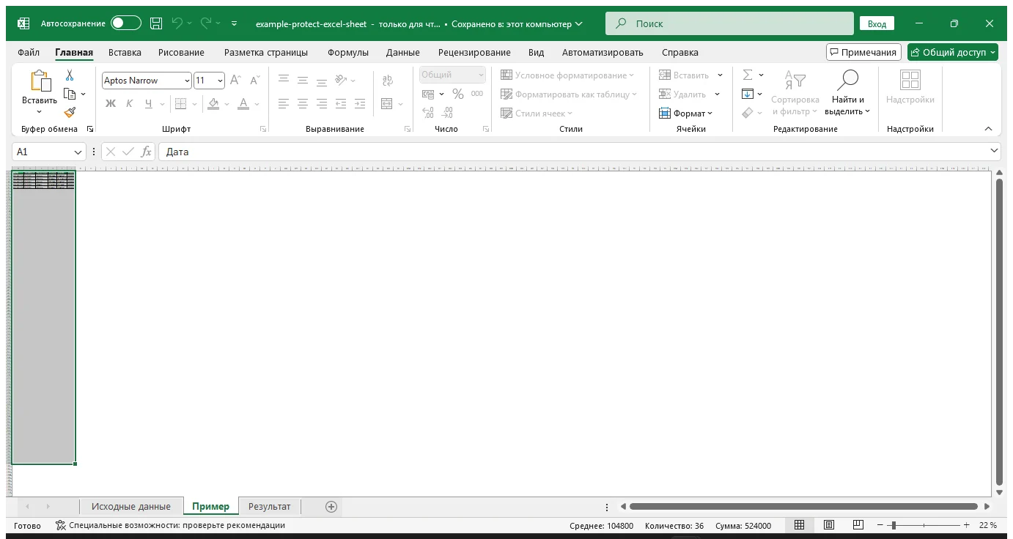Click the underline Ч button
The image size is (1013, 539).
point(149,103)
